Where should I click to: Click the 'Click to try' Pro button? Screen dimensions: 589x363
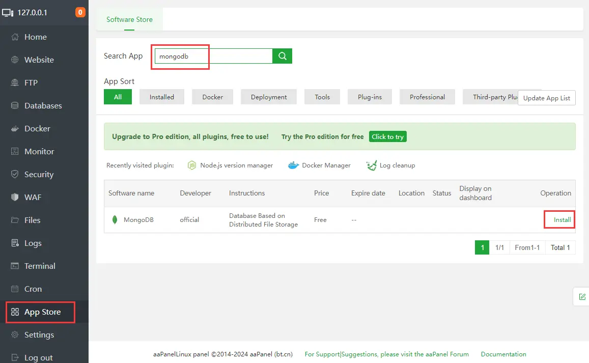tap(387, 136)
